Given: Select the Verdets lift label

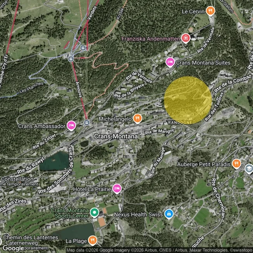Looking at the screenshot, I should point(92,13).
